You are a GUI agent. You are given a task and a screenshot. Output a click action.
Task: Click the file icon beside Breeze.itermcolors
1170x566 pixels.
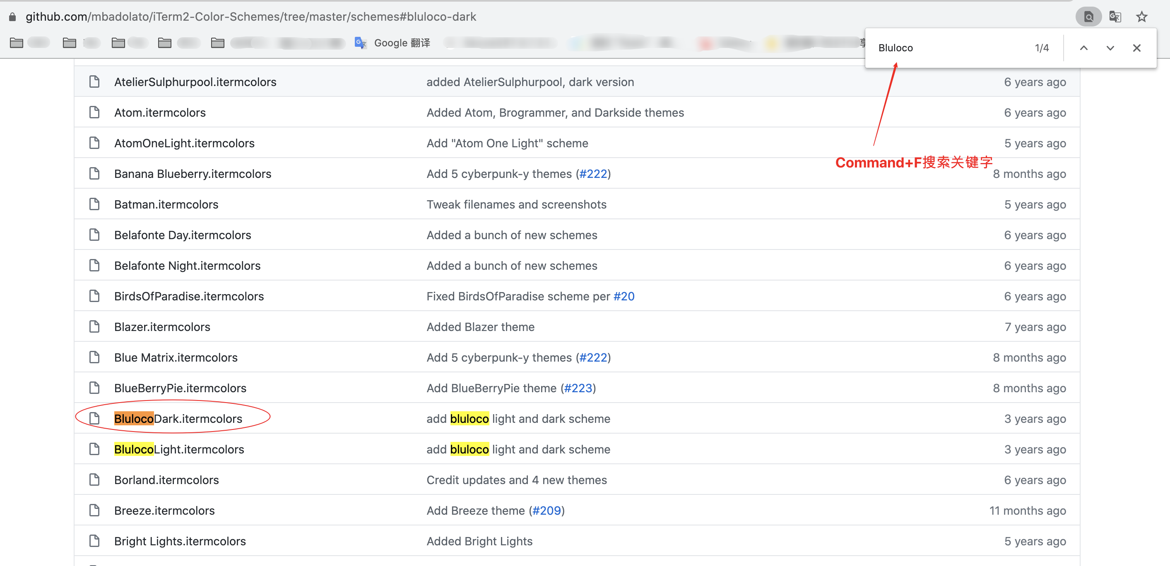pos(94,510)
